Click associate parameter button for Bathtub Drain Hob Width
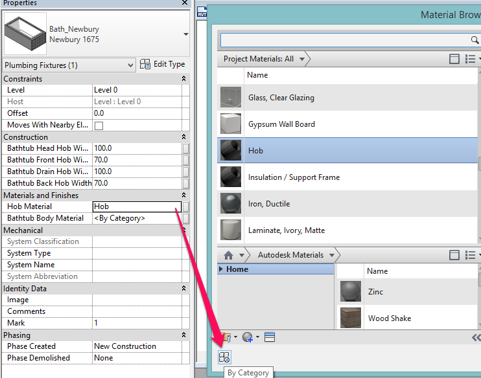The height and width of the screenshot is (378, 481). point(186,172)
